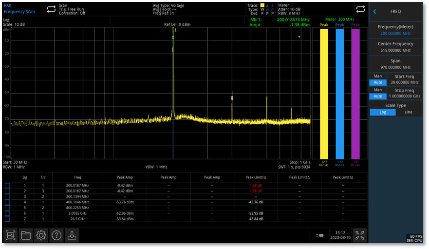Collapse FREQ menu with back chevron
The image size is (429, 249).
tap(375, 11)
